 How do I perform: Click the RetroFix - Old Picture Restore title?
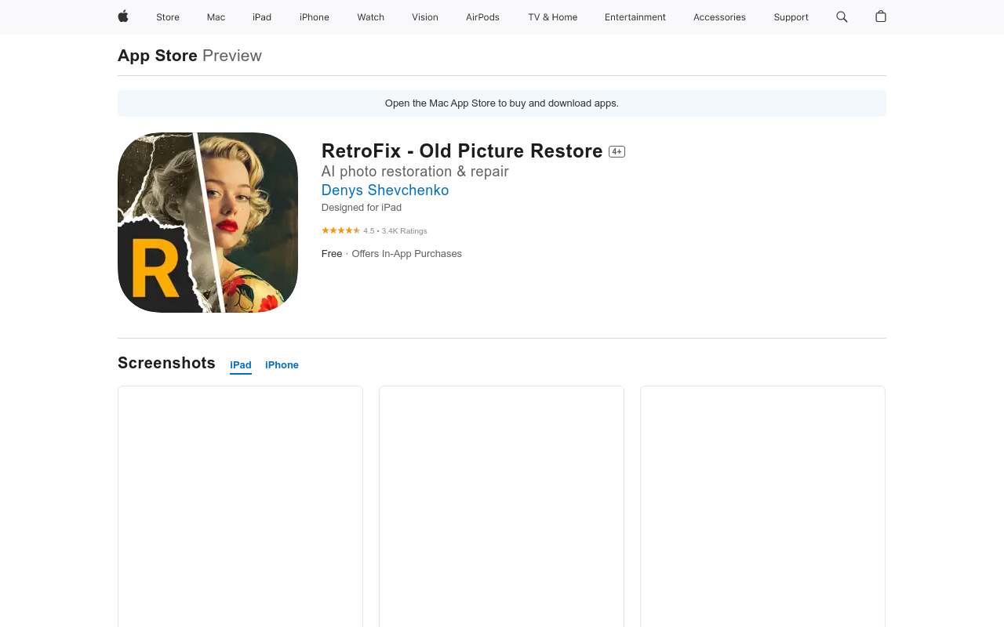462,151
